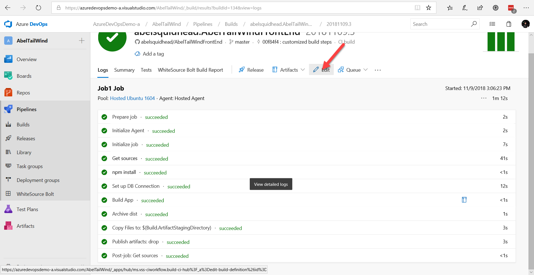Open WhiteSource Bolt under Pipelines
Viewport: 534px width, 275px height.
coord(35,194)
